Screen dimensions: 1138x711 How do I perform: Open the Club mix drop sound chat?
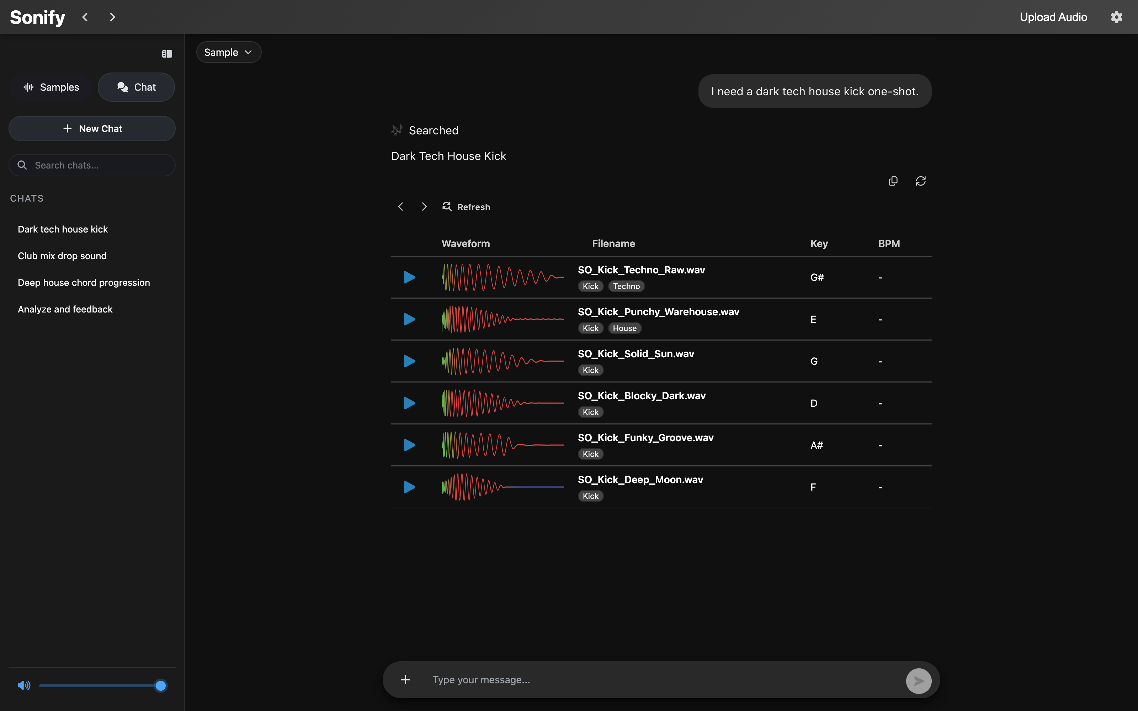(x=62, y=256)
